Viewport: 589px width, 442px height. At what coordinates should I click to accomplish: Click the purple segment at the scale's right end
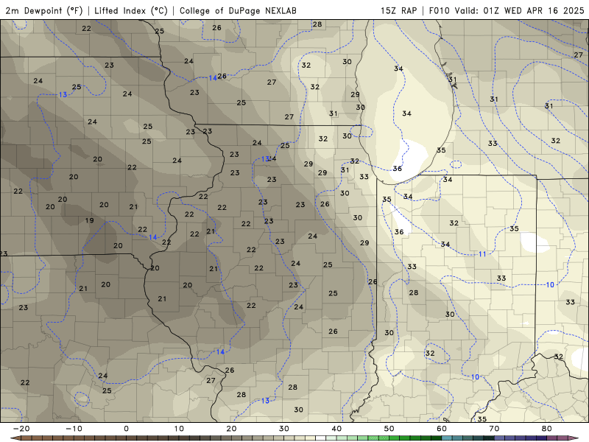[562, 438]
